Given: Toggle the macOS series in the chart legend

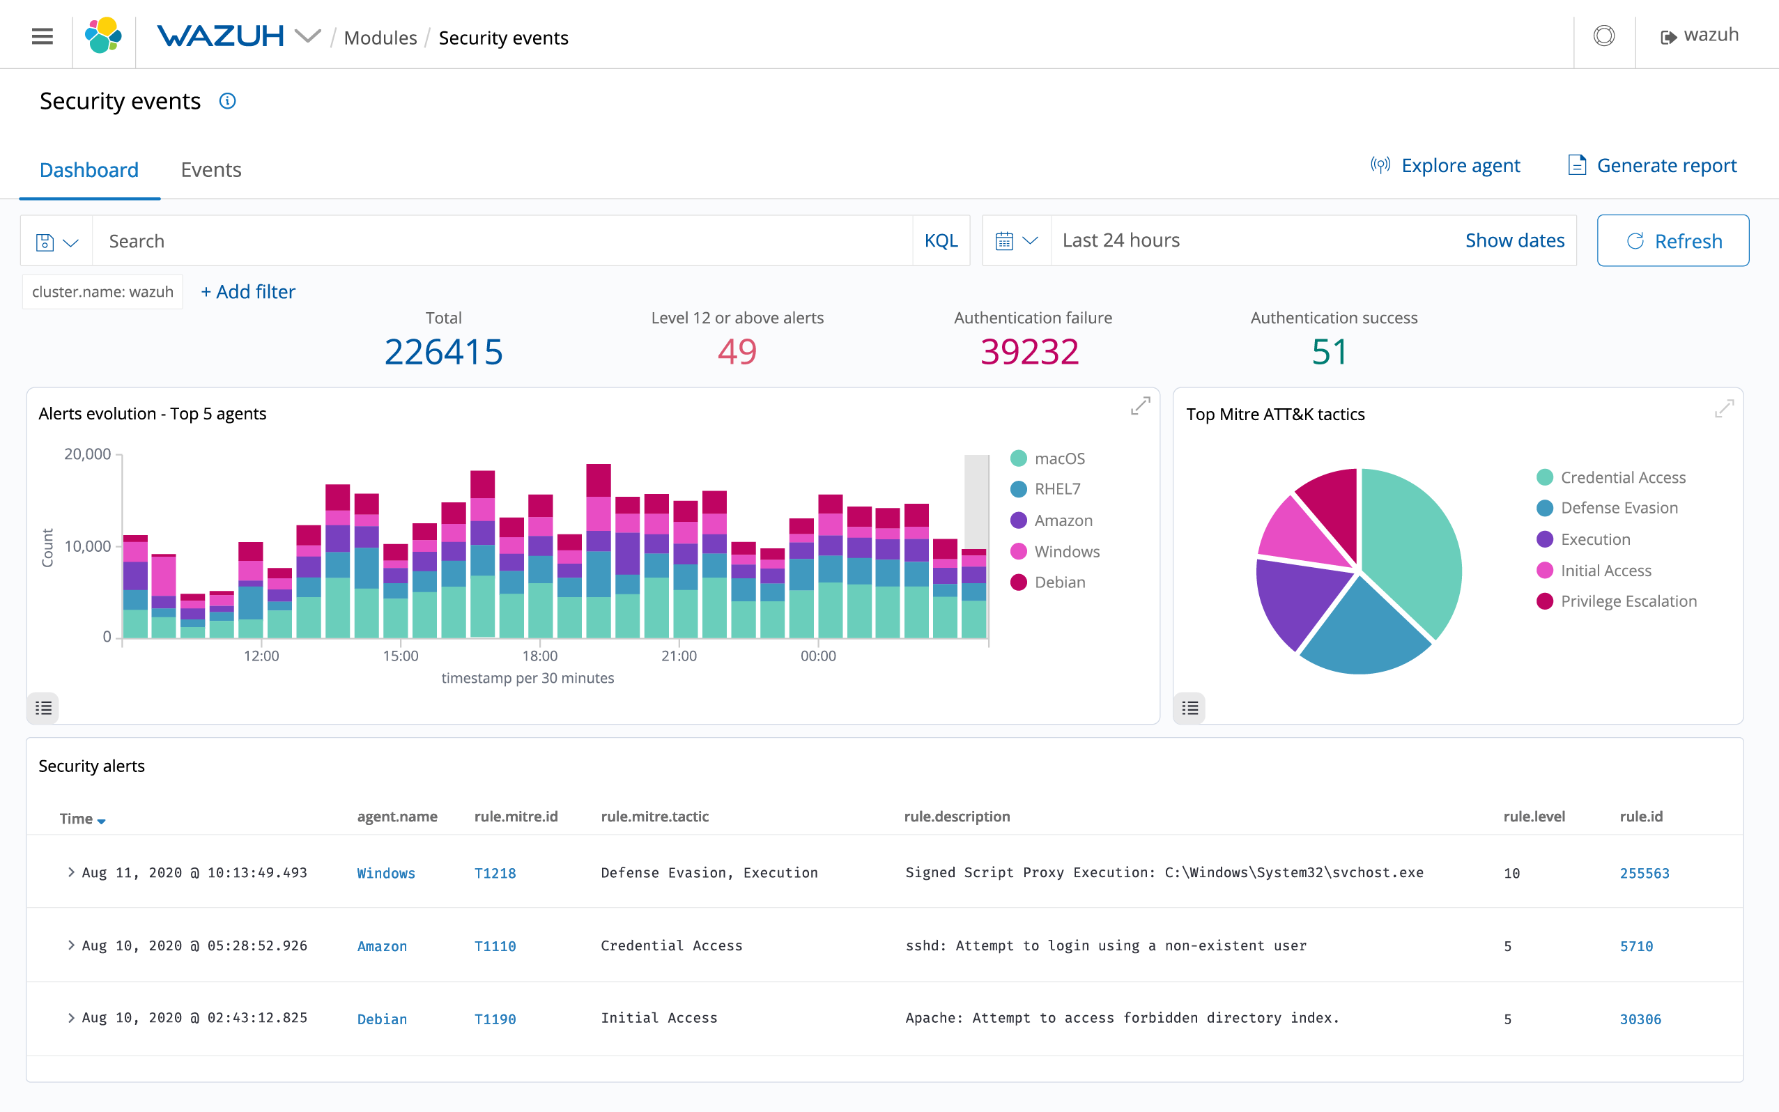Looking at the screenshot, I should [x=1058, y=458].
